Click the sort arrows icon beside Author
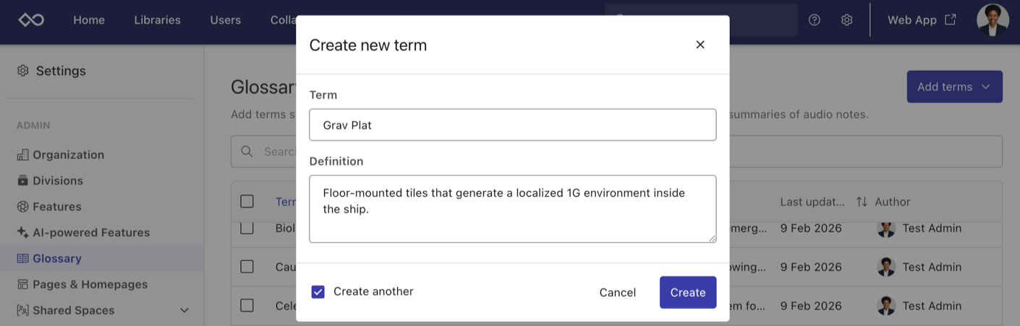This screenshot has height=326, width=1020. 862,202
